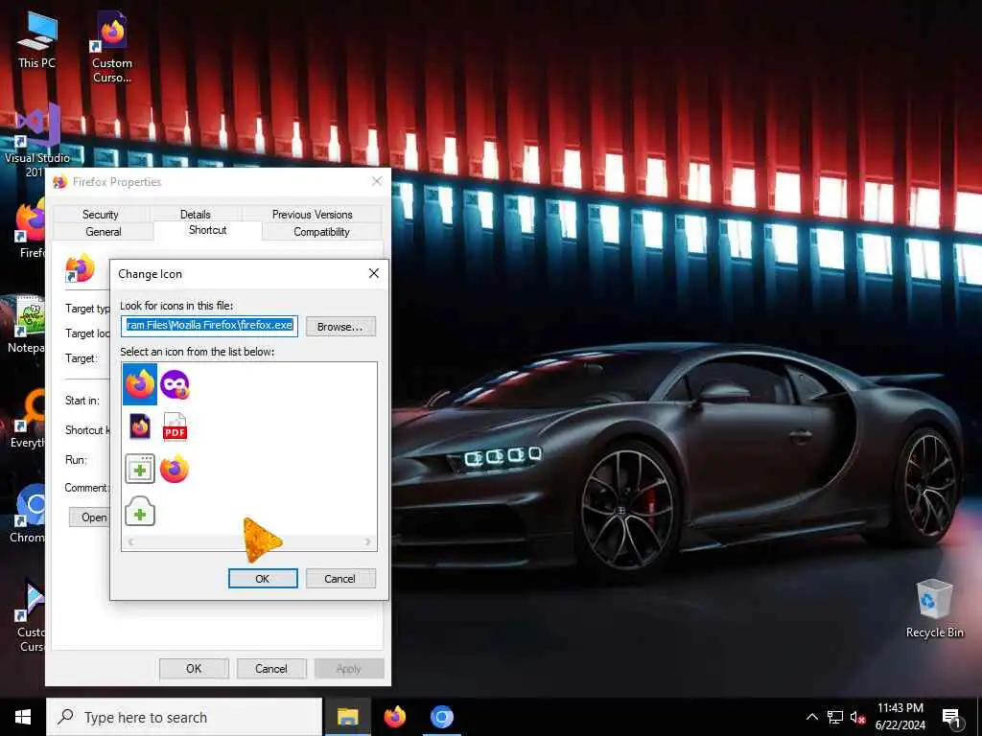Choose the red PDF document icon
This screenshot has height=736, width=982.
pyautogui.click(x=175, y=426)
